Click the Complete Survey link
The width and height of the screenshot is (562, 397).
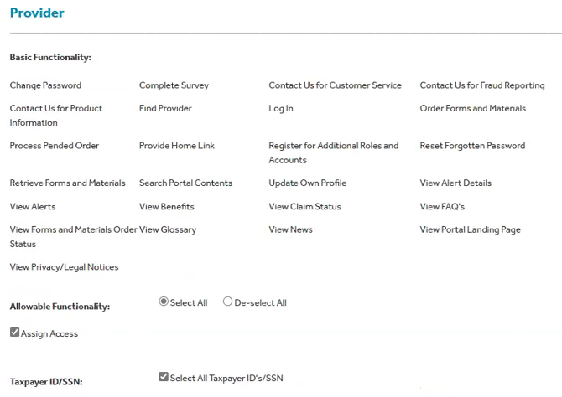pyautogui.click(x=174, y=85)
